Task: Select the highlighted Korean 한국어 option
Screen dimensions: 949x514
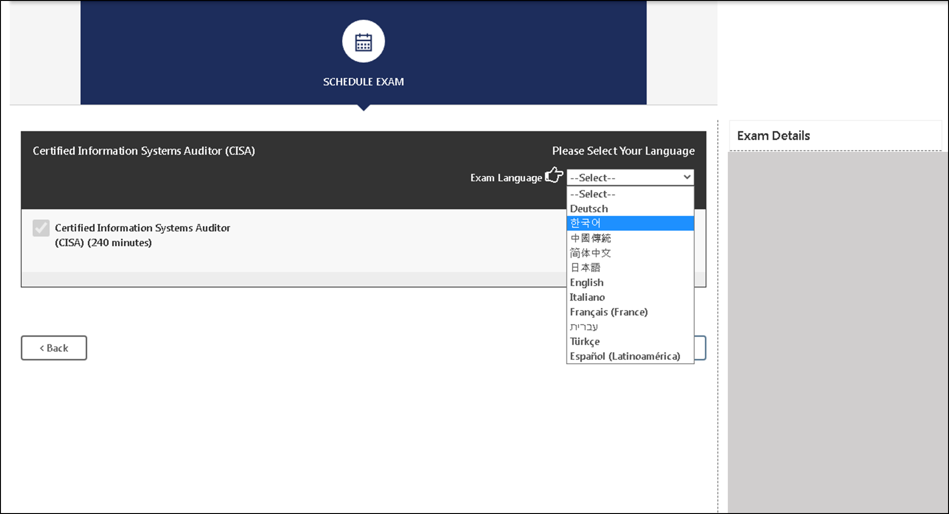Action: tap(630, 223)
